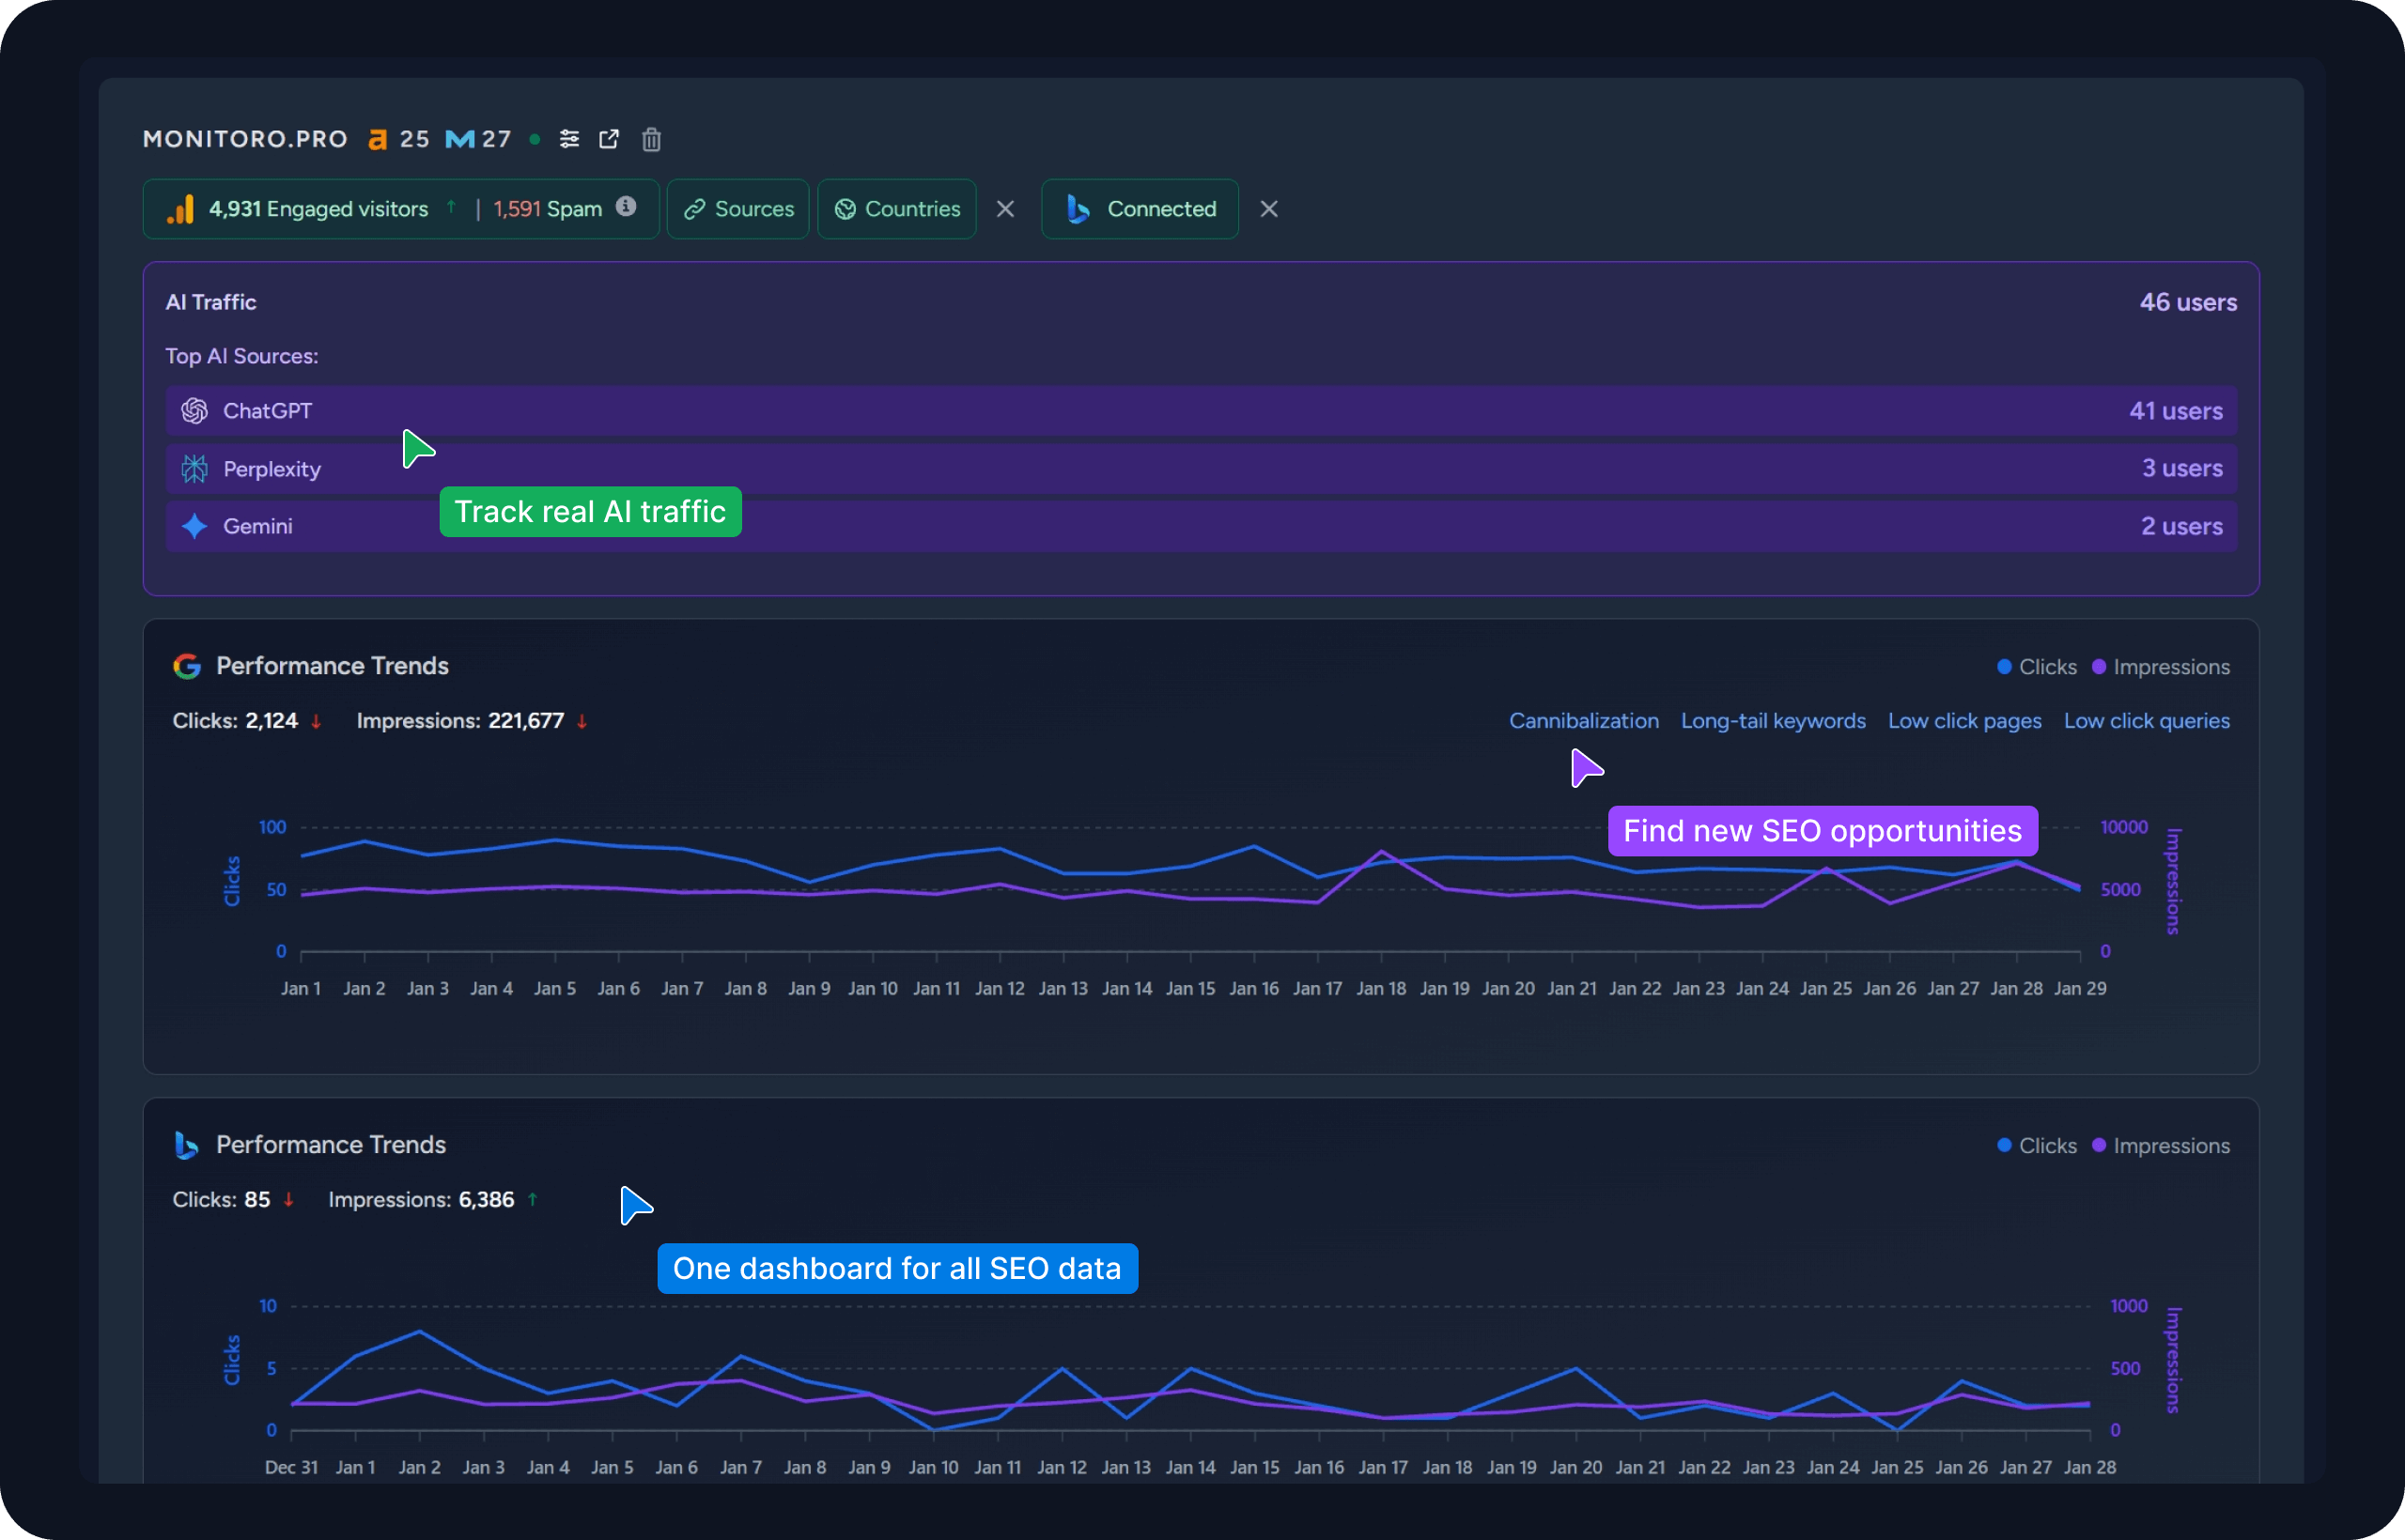Open the Countries filter
2405x1540 pixels.
tap(896, 209)
